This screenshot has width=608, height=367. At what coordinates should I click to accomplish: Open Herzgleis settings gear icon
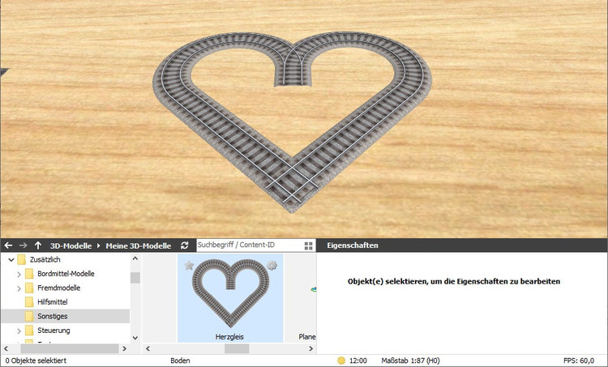(x=272, y=266)
